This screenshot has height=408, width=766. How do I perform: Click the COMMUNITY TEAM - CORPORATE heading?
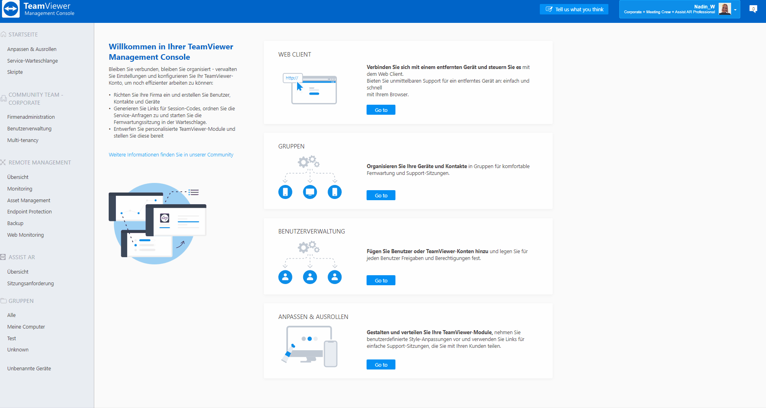click(36, 99)
